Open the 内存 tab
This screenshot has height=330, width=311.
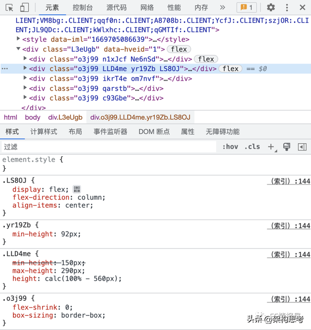click(201, 8)
